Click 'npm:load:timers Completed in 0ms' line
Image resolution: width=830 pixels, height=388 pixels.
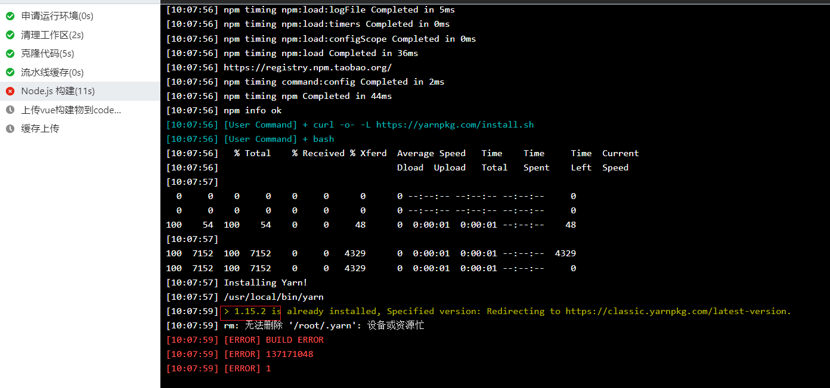coord(308,24)
